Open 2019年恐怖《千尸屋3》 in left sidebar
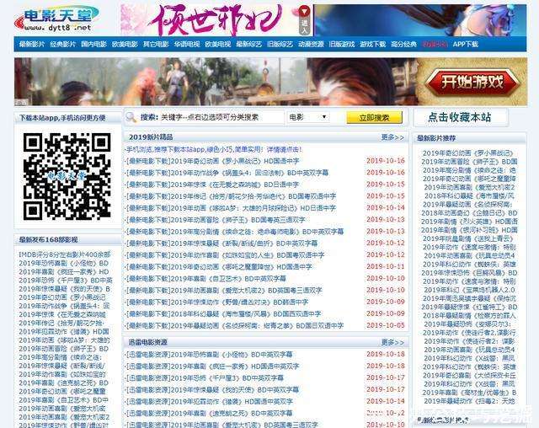539x428 pixels. coord(66,281)
